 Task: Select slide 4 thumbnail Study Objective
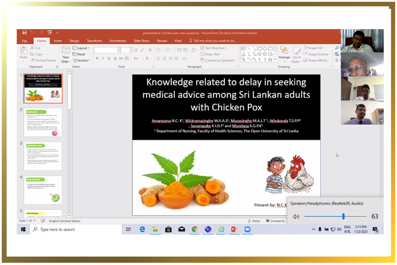[43, 190]
